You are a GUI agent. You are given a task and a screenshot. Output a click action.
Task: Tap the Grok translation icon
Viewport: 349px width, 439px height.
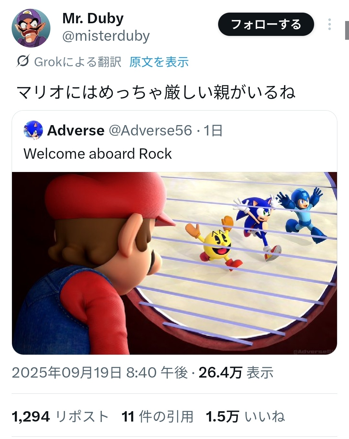[23, 61]
